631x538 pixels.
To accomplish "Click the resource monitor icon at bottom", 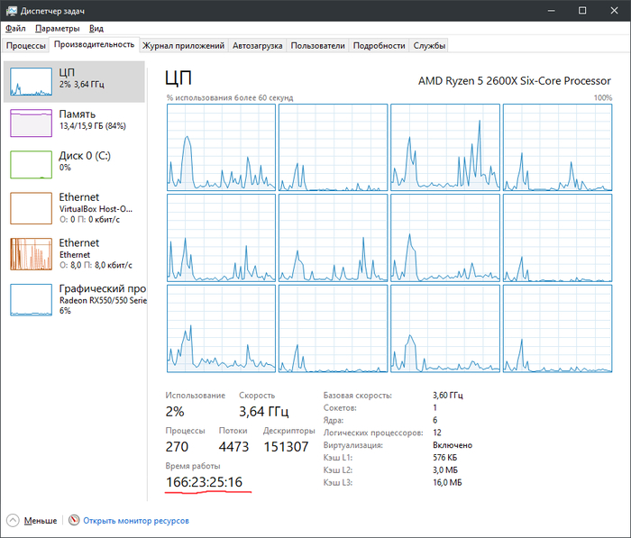I will 75,521.
